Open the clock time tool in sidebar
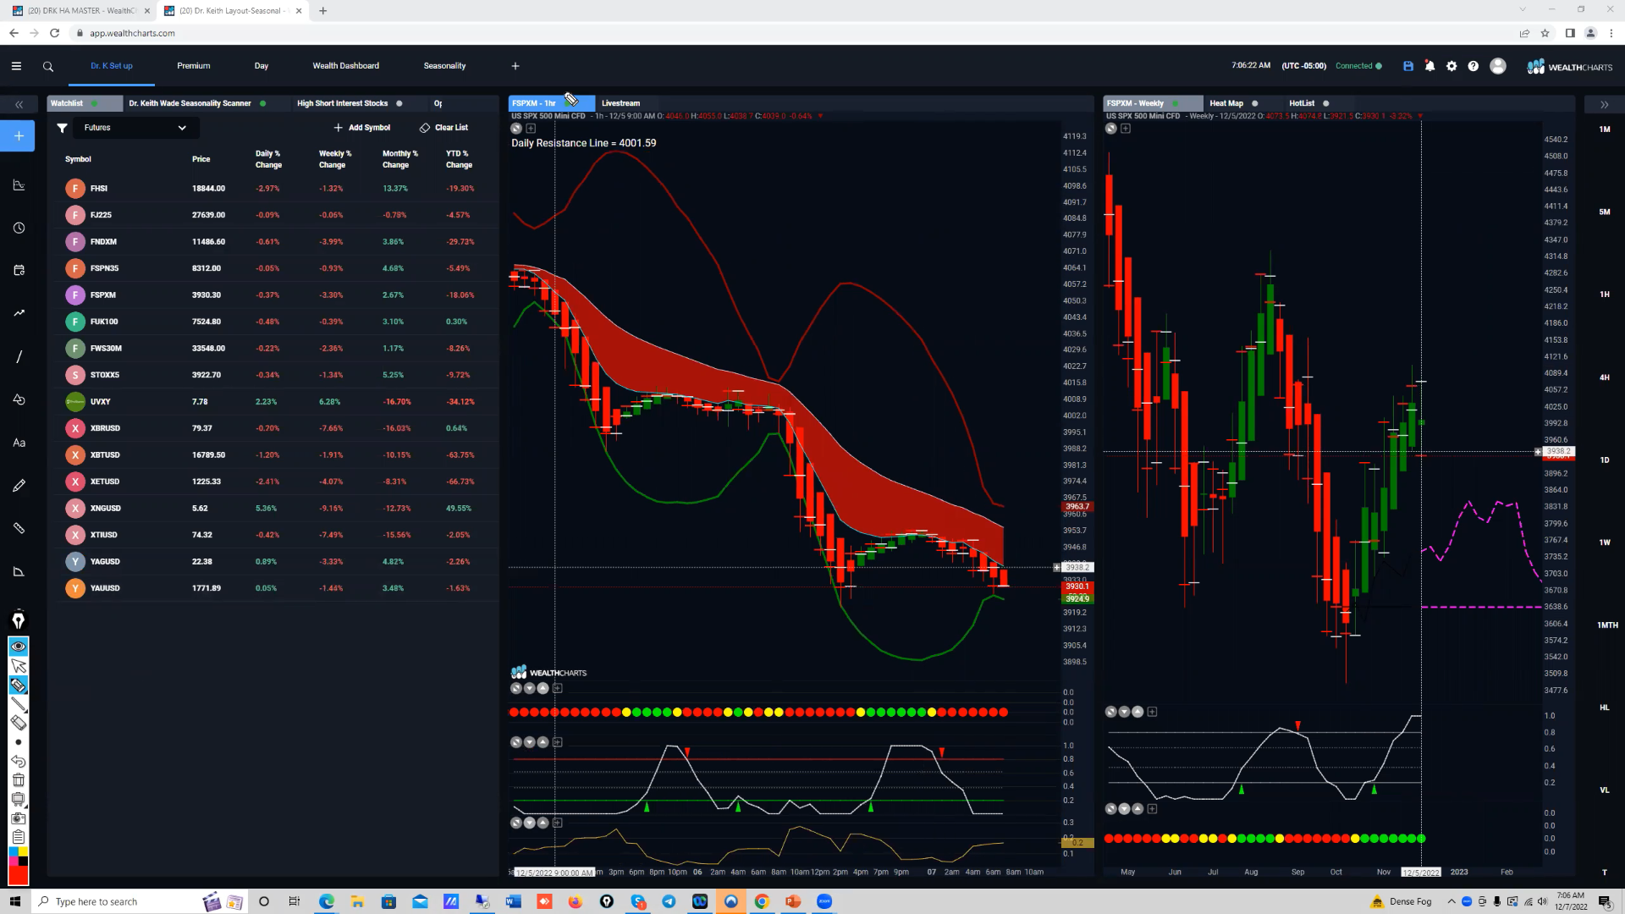The width and height of the screenshot is (1625, 914). click(19, 228)
